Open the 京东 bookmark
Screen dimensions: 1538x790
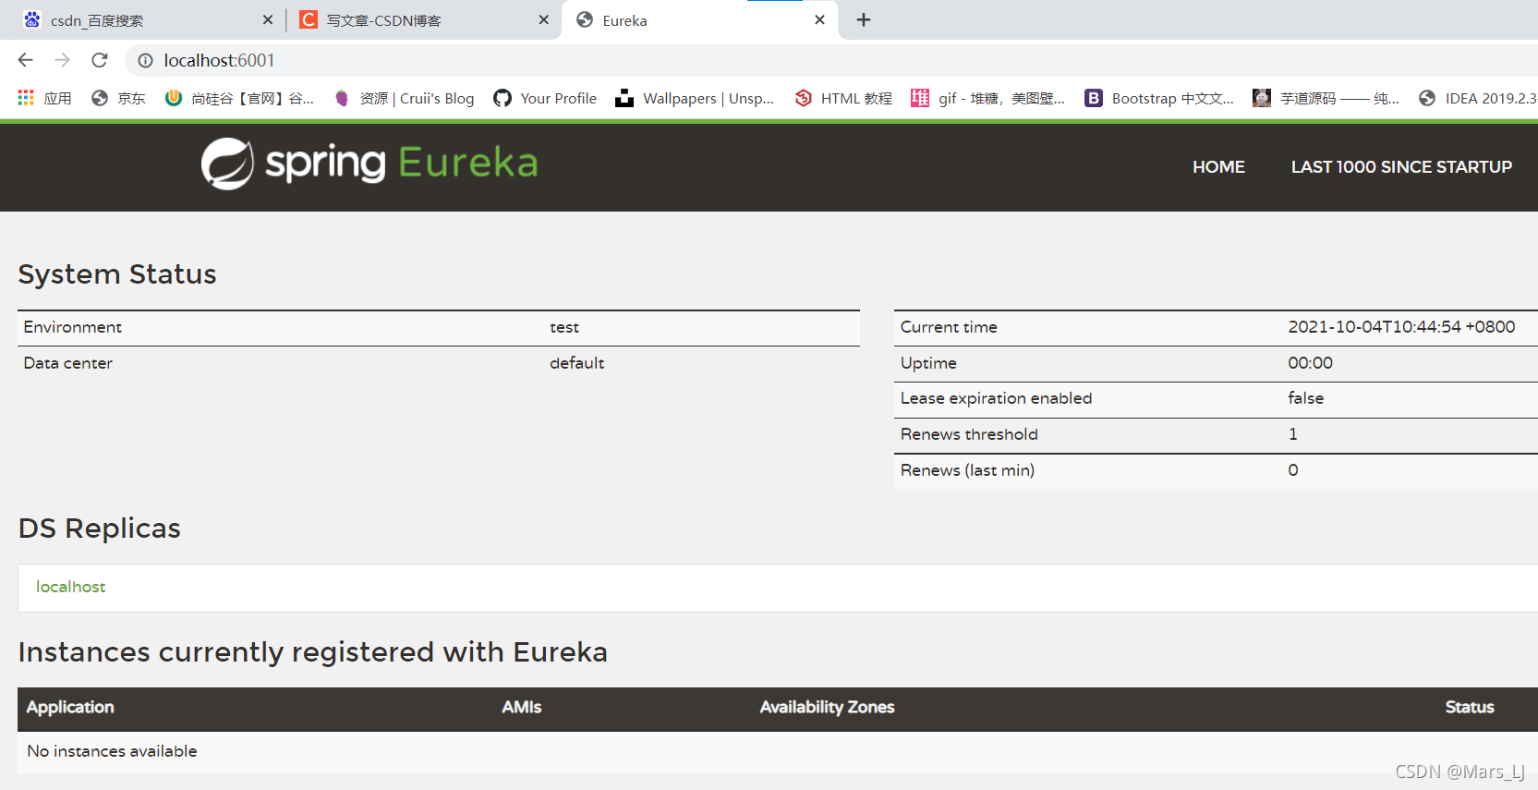(x=118, y=98)
